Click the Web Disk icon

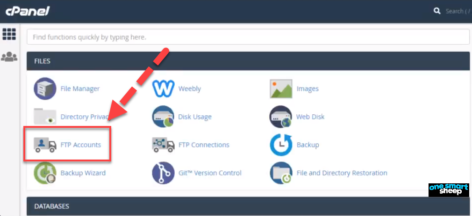click(x=281, y=117)
